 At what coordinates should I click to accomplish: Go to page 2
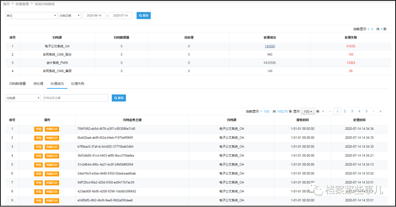pyautogui.click(x=344, y=111)
